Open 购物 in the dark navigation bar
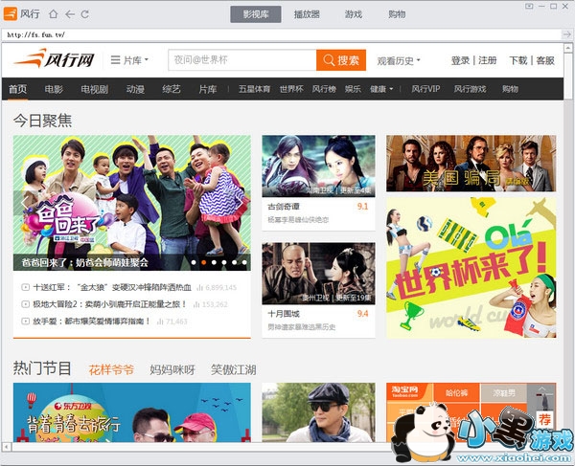 coord(510,89)
